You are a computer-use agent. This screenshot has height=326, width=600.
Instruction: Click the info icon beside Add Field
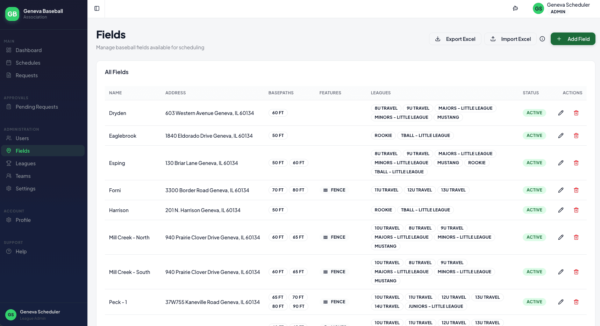(542, 39)
